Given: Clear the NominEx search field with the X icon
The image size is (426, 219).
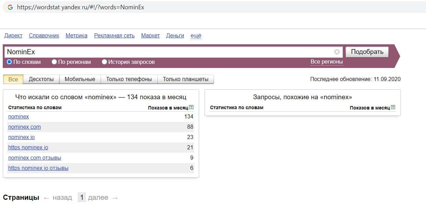Looking at the screenshot, I should (337, 52).
